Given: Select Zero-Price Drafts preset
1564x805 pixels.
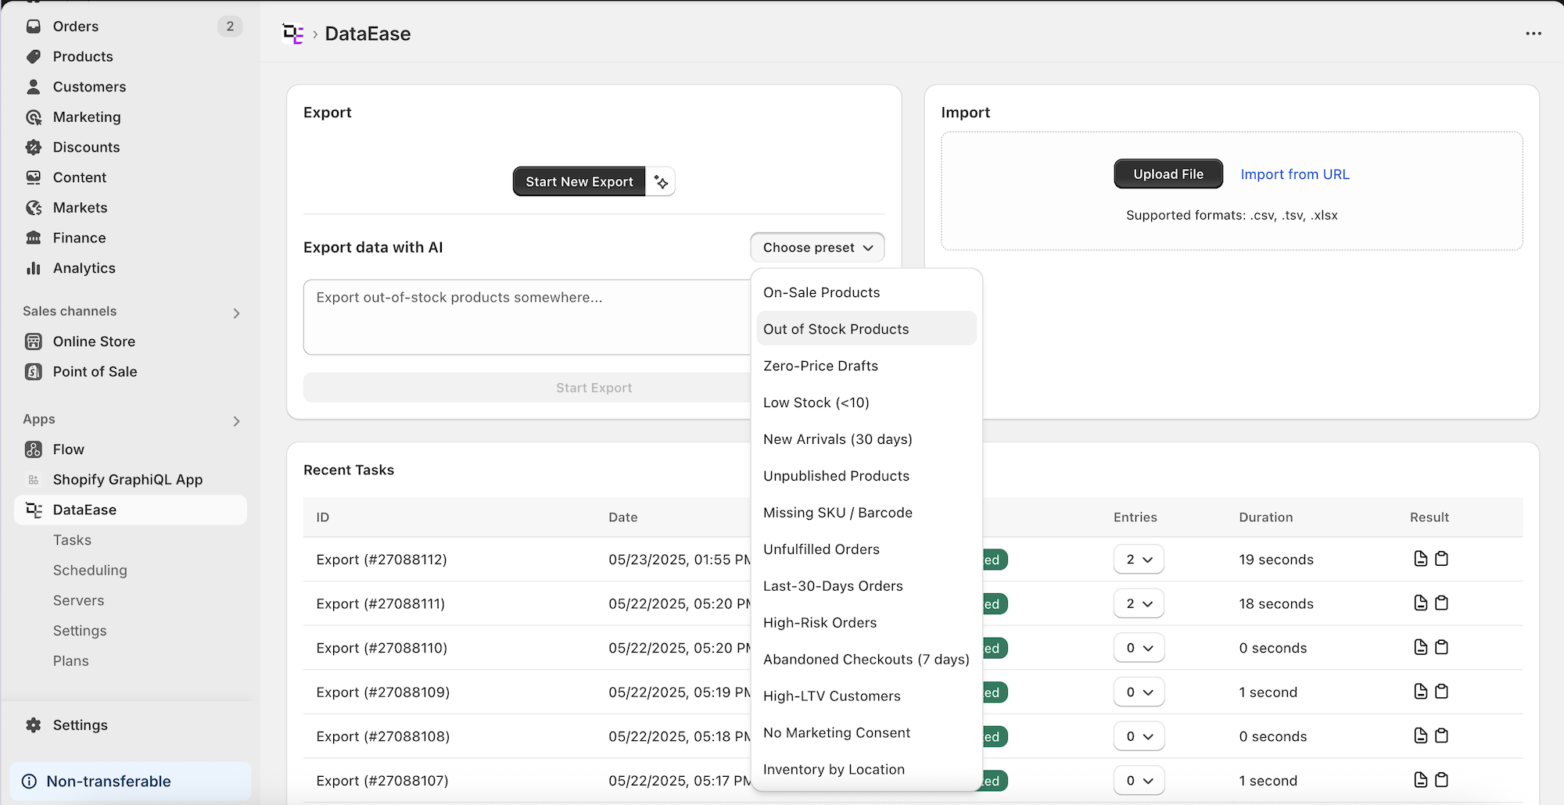Looking at the screenshot, I should coord(866,366).
